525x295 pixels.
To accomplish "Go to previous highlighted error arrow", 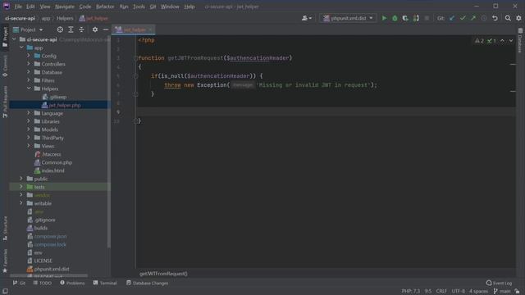I will coord(502,41).
